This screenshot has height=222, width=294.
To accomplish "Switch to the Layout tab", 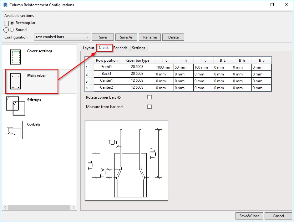I will click(x=88, y=48).
